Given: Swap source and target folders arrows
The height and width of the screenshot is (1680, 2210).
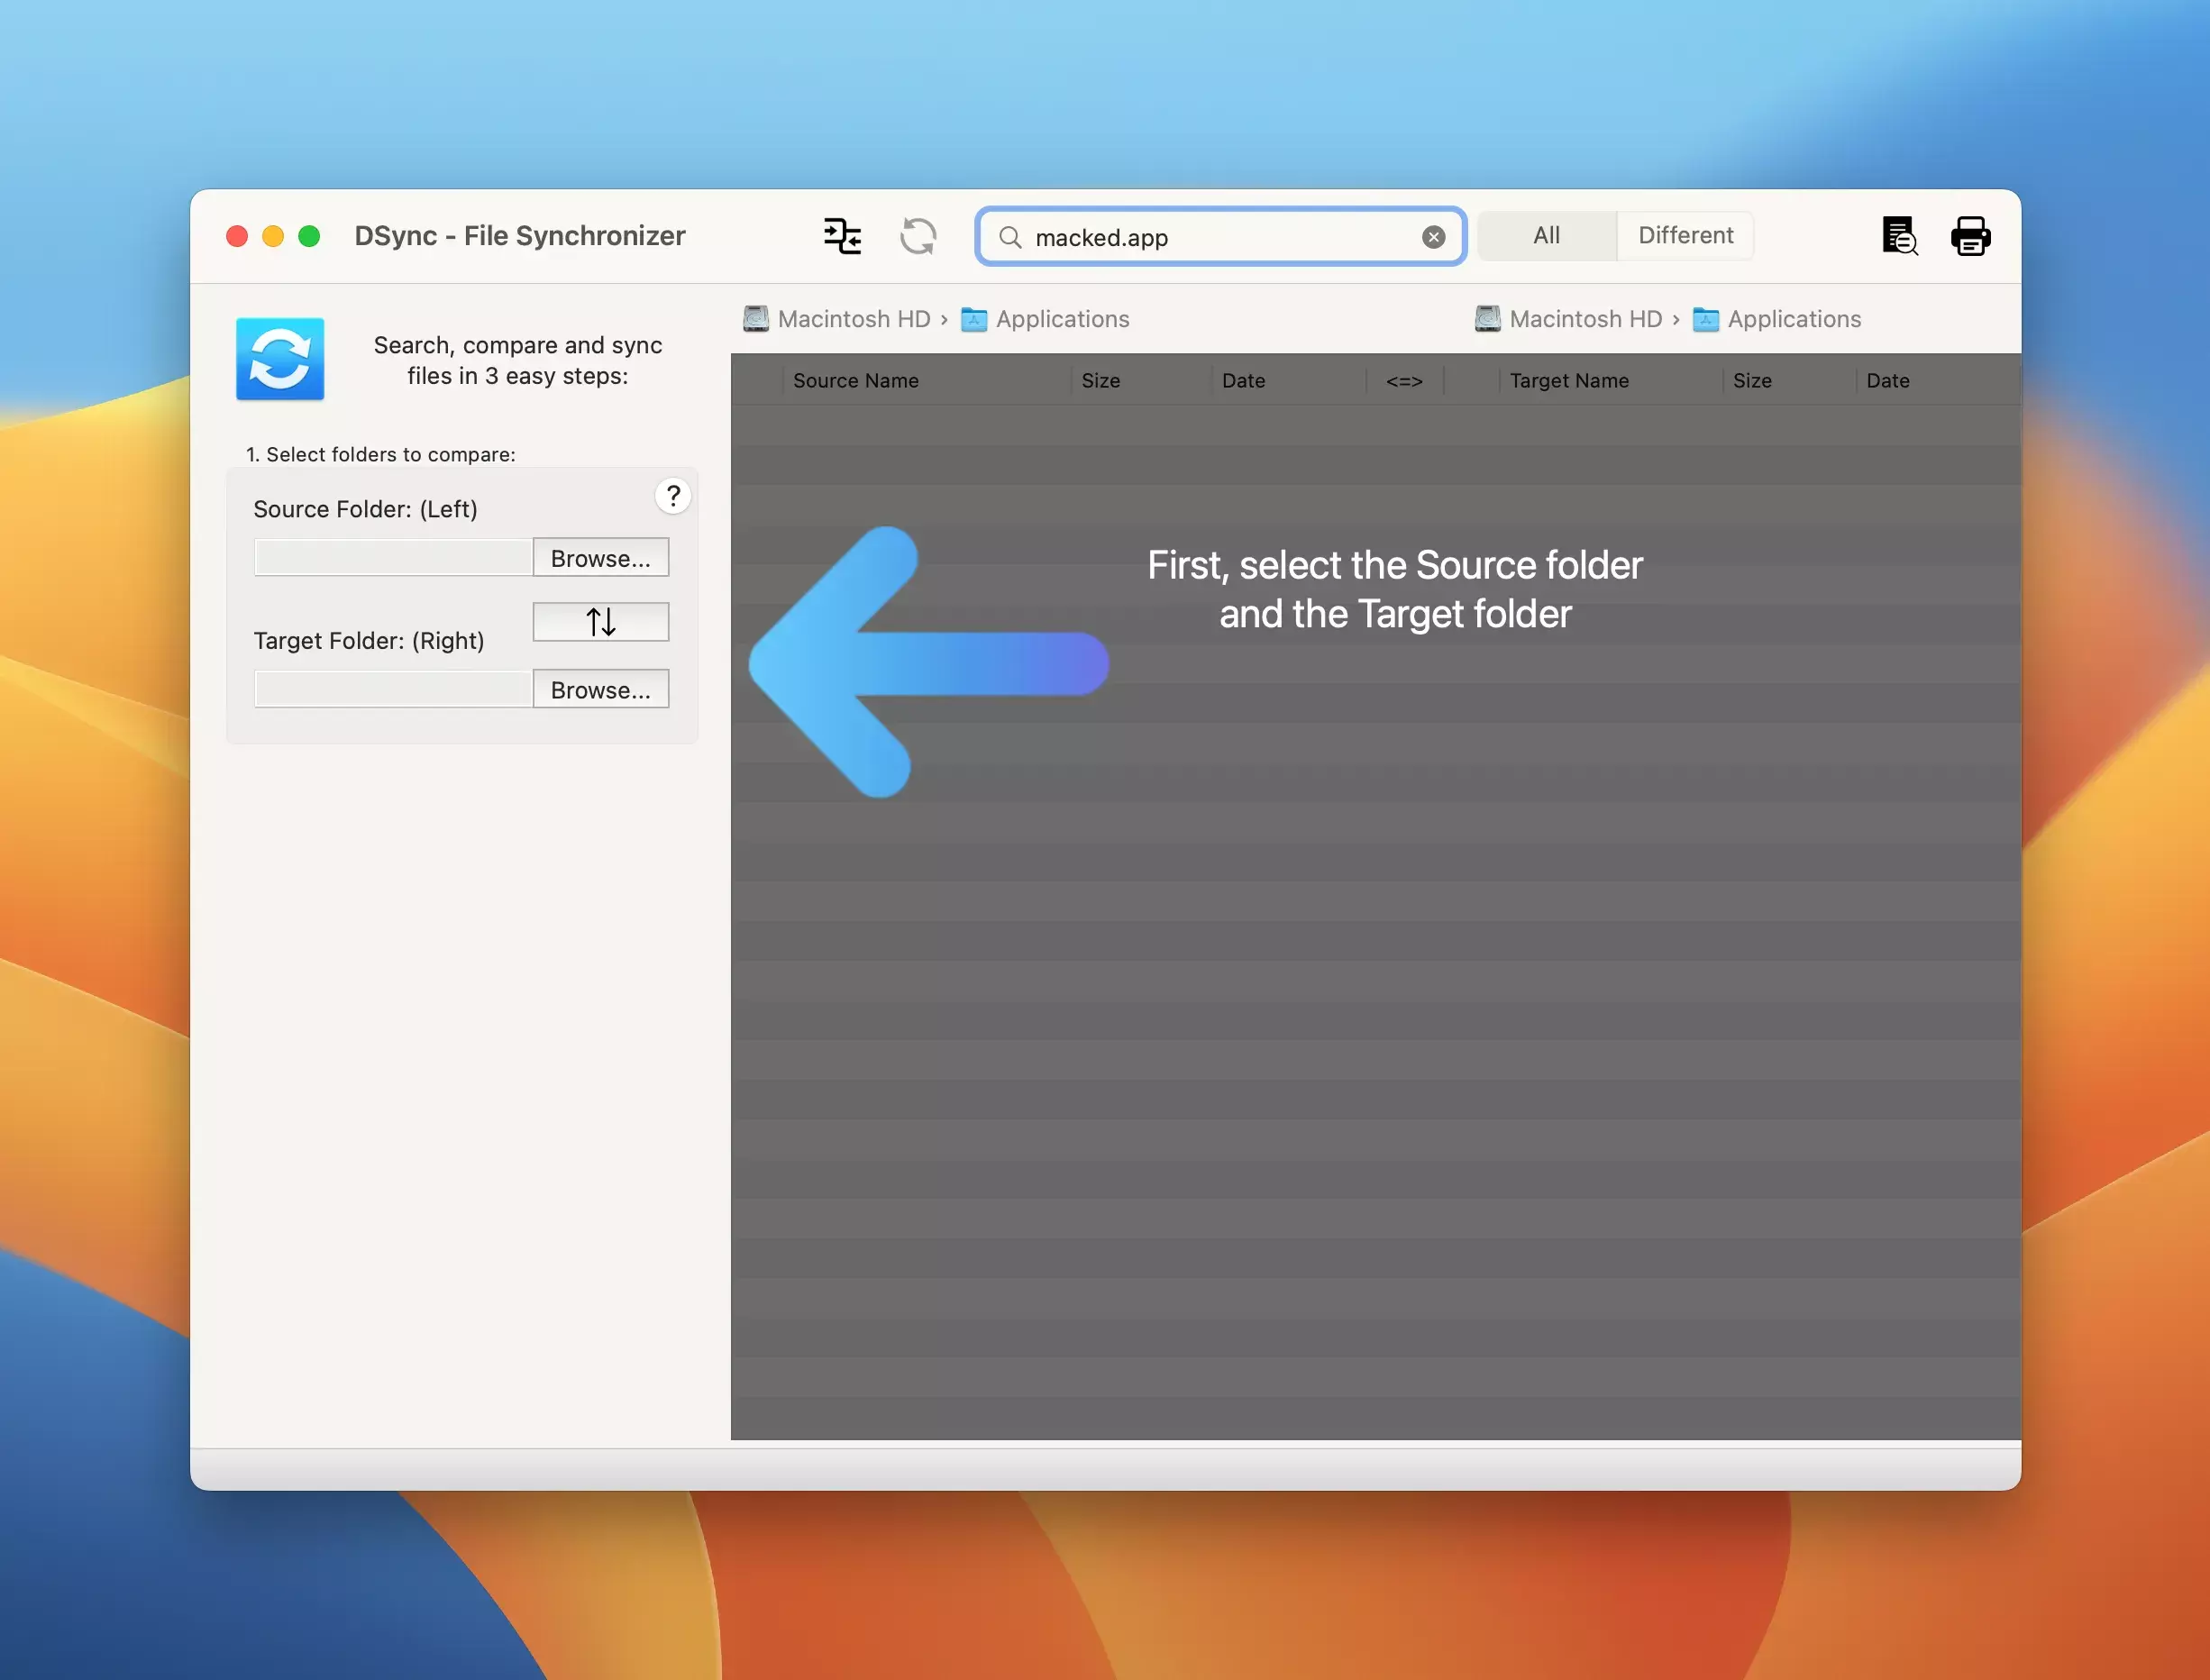Looking at the screenshot, I should click(x=600, y=622).
